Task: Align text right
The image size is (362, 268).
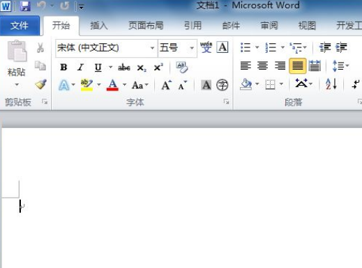Action: [x=280, y=65]
